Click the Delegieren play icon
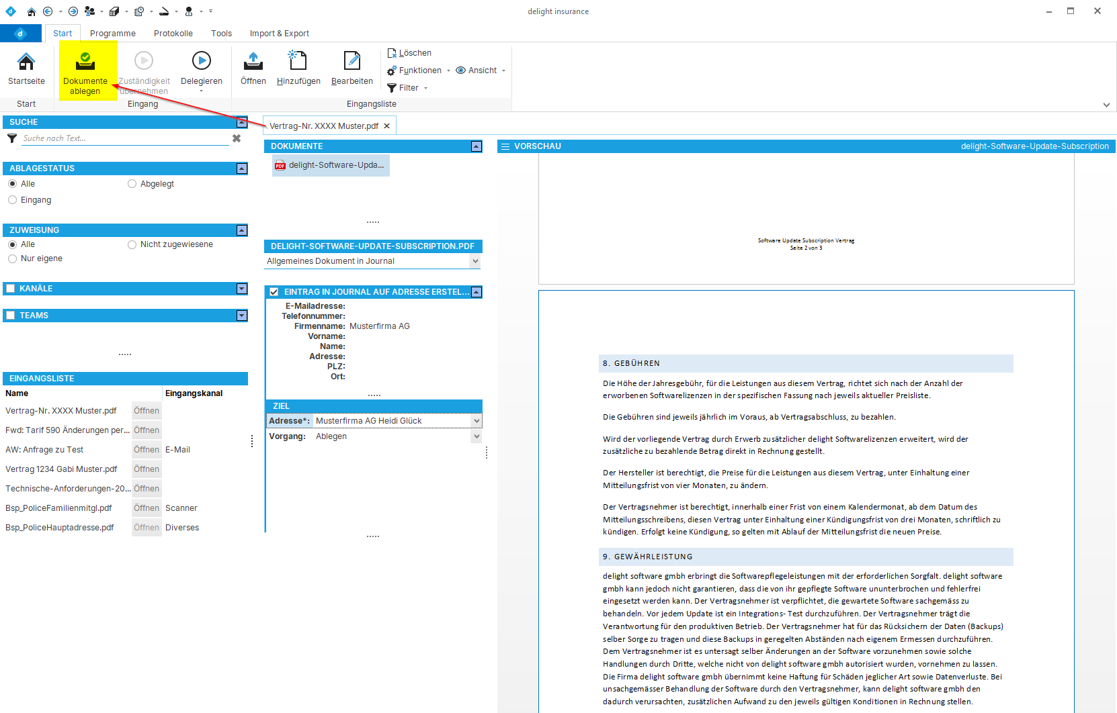Image resolution: width=1117 pixels, height=713 pixels. (201, 61)
